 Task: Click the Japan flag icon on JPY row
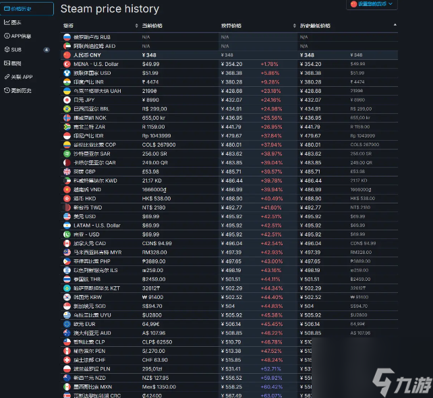(x=67, y=100)
